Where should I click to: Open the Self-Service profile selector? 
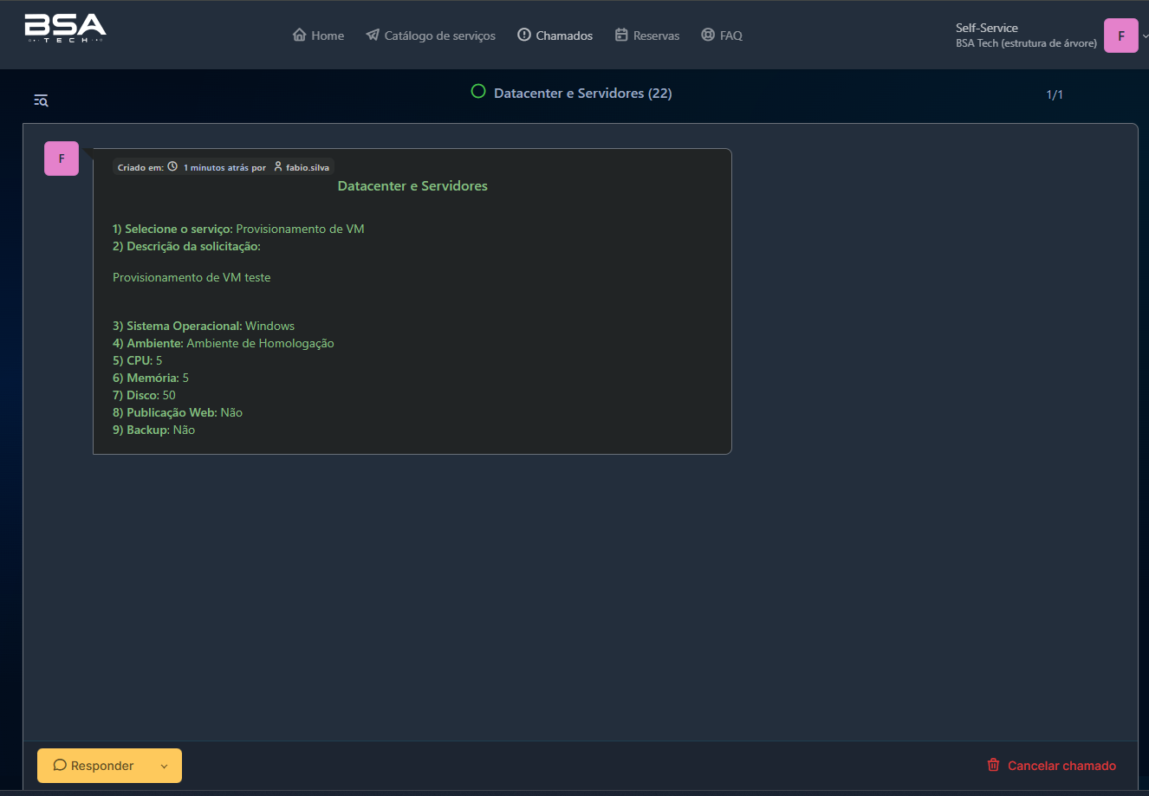point(1025,36)
